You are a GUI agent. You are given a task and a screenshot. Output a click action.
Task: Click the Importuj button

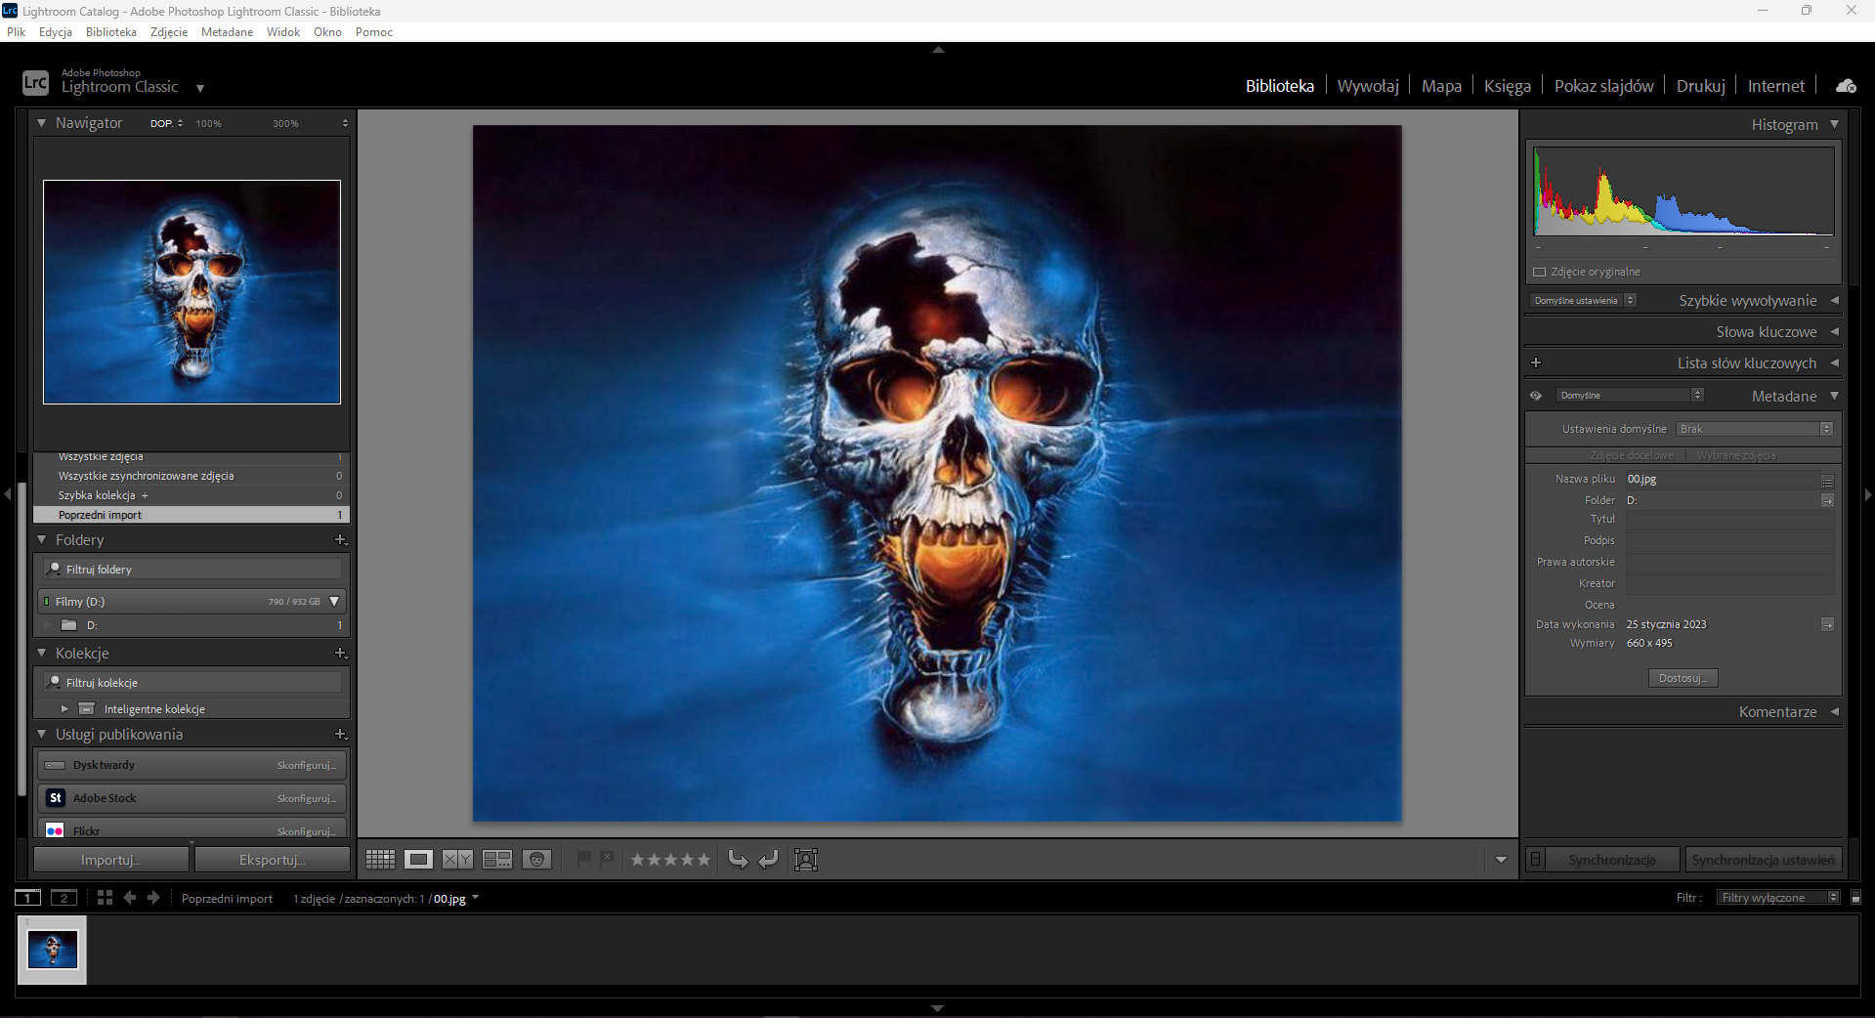(x=111, y=860)
